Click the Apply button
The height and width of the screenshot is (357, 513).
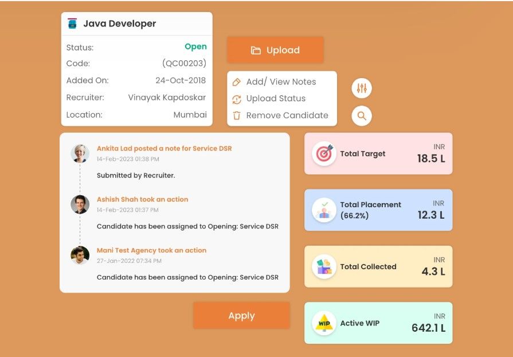coord(241,316)
